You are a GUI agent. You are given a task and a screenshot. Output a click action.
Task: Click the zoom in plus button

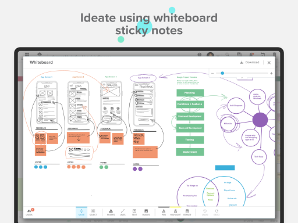[271, 73]
